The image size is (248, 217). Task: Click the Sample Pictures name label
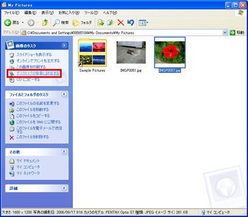pyautogui.click(x=92, y=71)
